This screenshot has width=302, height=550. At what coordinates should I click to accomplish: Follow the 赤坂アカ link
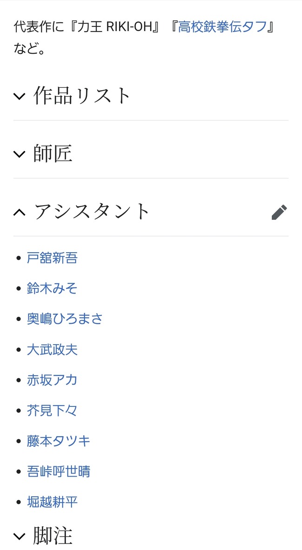[x=52, y=380]
